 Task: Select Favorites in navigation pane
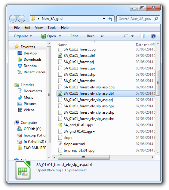point(28,47)
